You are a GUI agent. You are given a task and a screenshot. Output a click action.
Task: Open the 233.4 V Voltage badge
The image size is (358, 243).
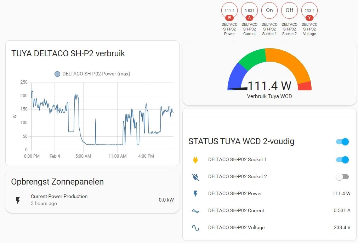click(x=309, y=11)
